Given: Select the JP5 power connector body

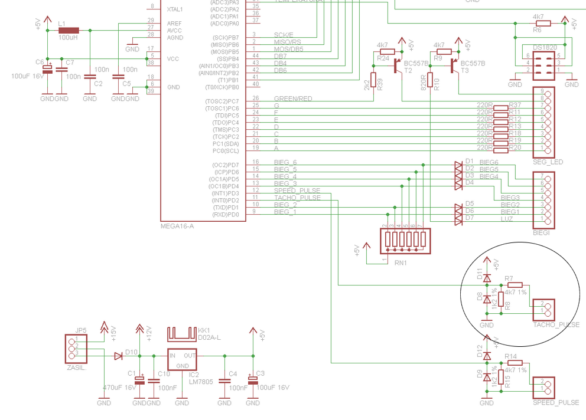Looking at the screenshot, I should (76, 349).
